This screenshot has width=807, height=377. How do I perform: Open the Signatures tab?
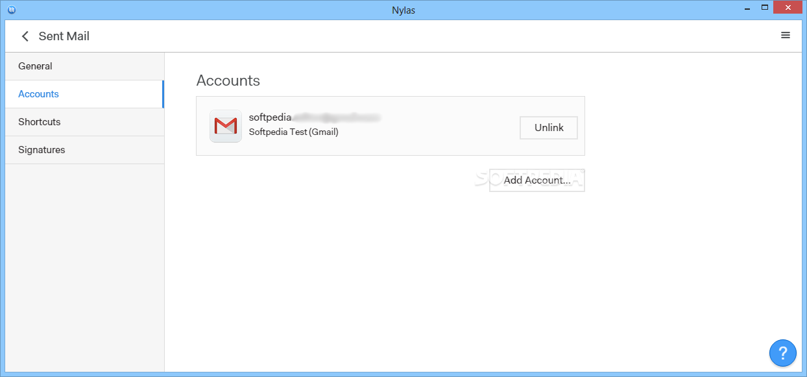(84, 150)
